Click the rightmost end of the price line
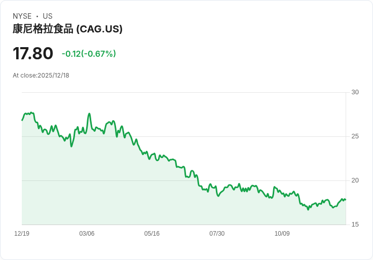This screenshot has width=373, height=260. coord(345,199)
